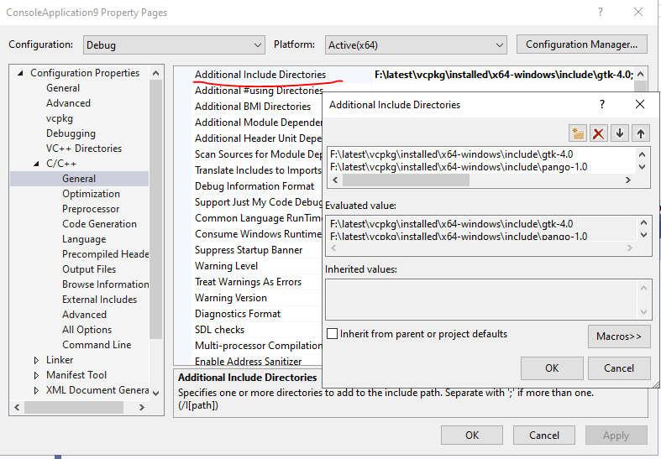Select the External Includes page
This screenshot has height=459, width=661.
tap(99, 300)
